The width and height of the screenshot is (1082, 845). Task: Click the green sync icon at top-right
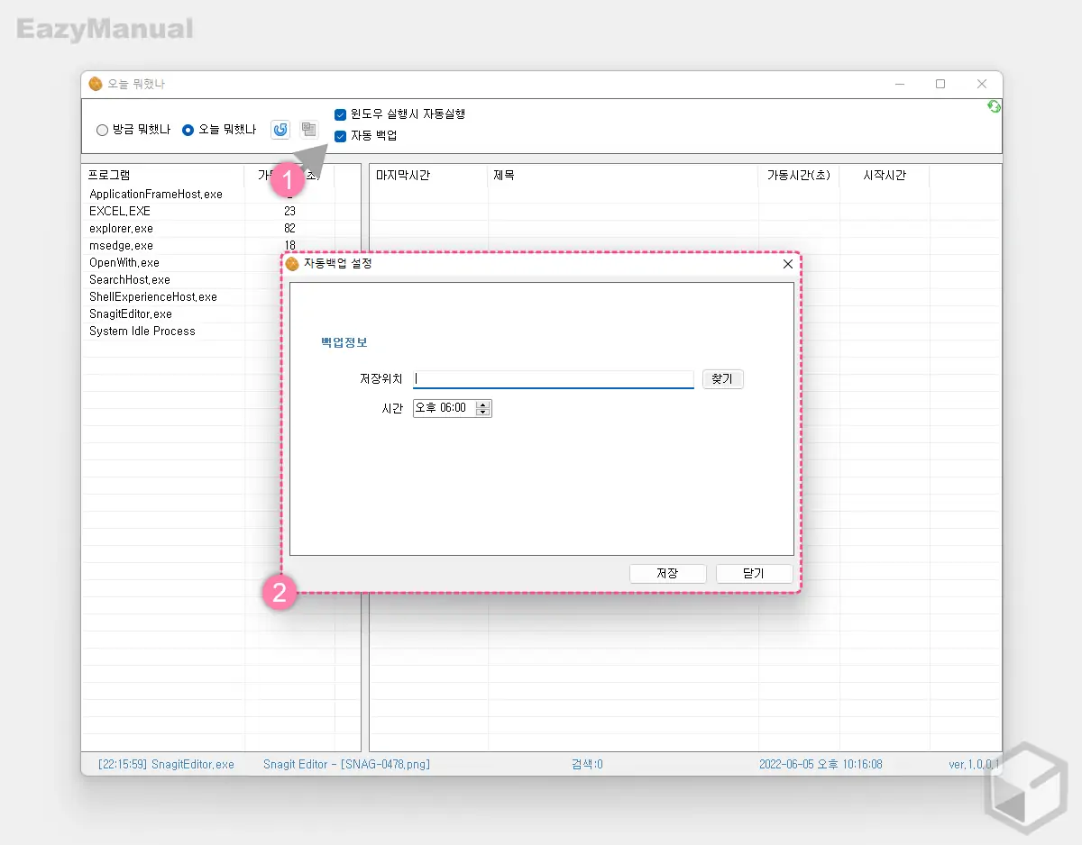(994, 106)
